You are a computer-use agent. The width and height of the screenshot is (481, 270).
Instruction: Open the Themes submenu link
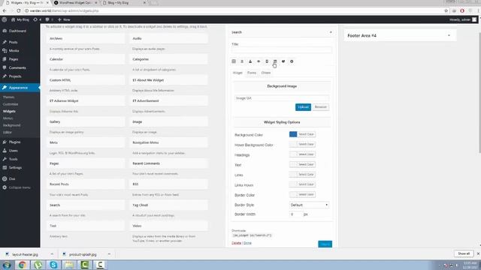8,97
